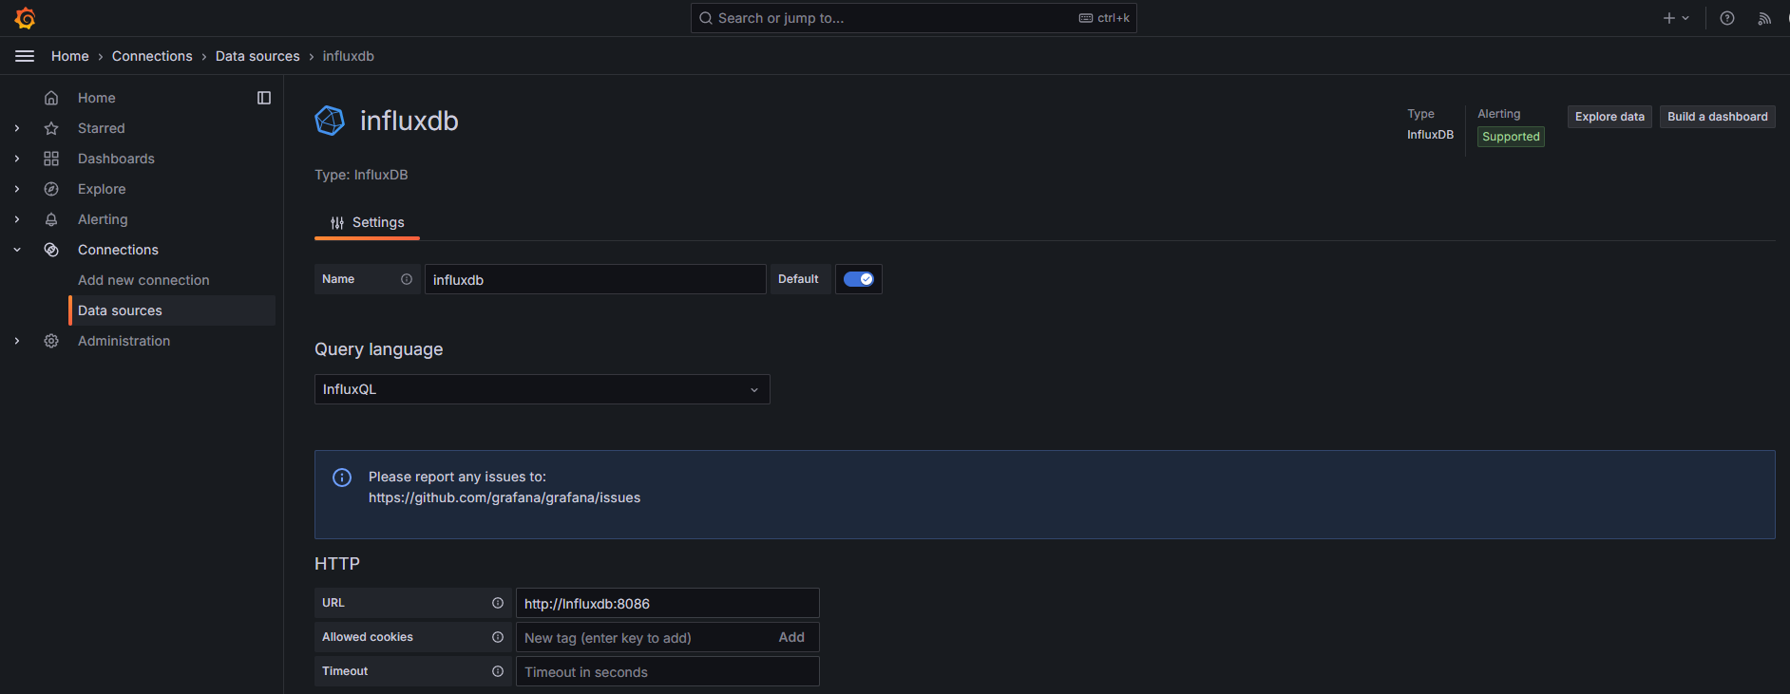1790x694 pixels.
Task: Click the Connections icon in sidebar
Action: (x=51, y=250)
